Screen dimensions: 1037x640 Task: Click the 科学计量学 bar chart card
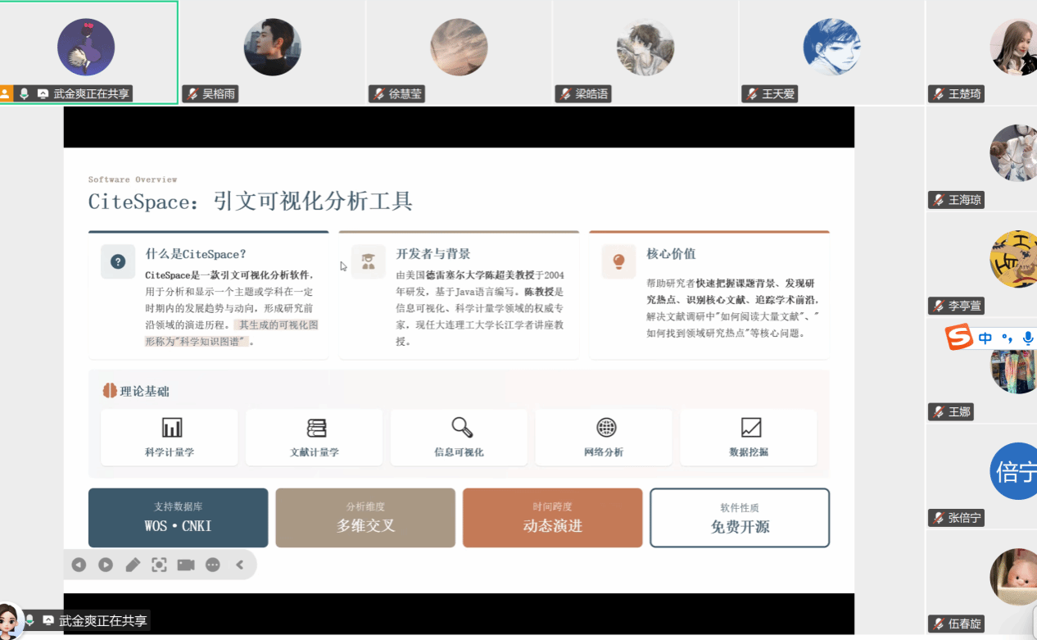click(170, 438)
